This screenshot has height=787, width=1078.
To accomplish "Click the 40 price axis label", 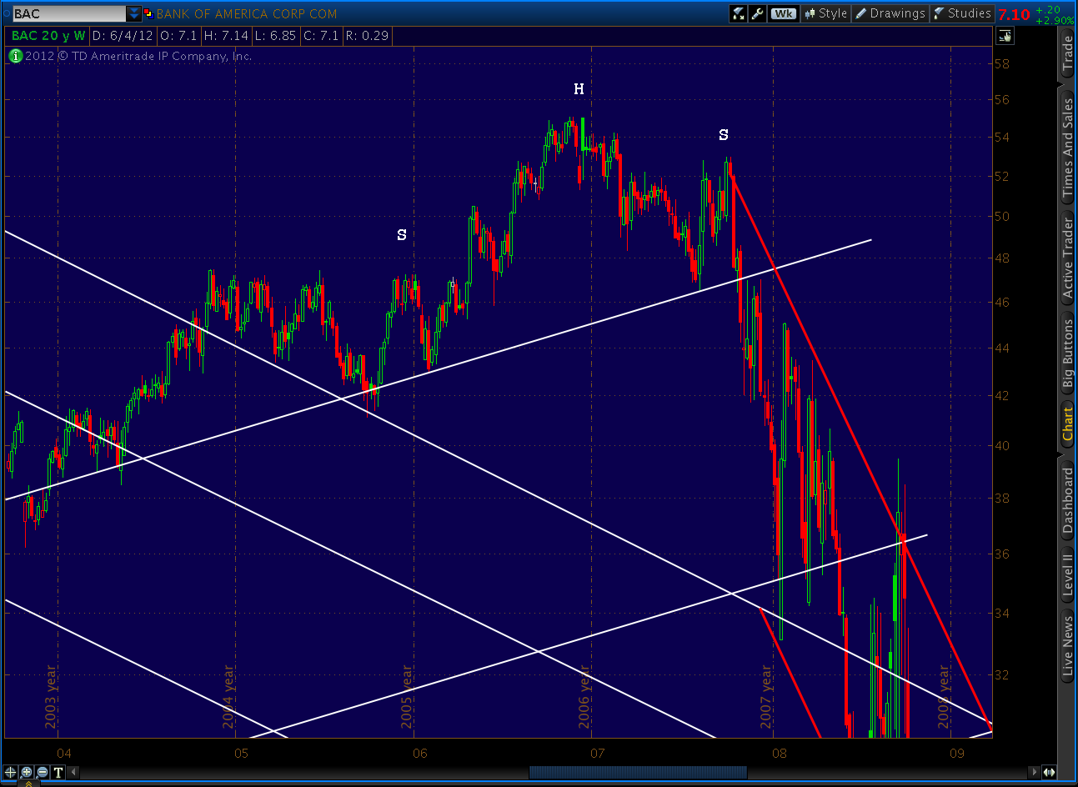I will click(1001, 445).
